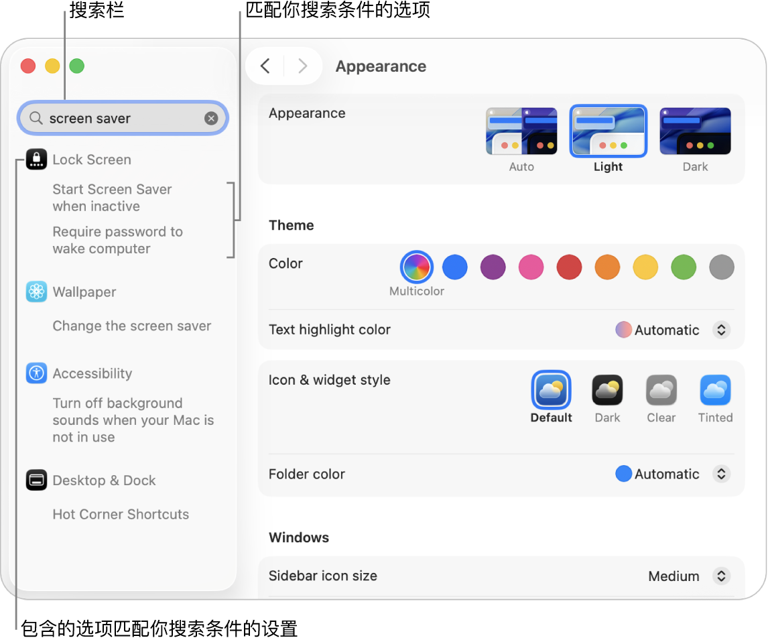This screenshot has width=768, height=642.
Task: Select the pink theme color
Action: (531, 267)
